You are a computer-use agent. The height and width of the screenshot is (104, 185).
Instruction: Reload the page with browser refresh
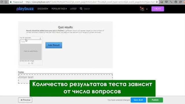point(2,2)
